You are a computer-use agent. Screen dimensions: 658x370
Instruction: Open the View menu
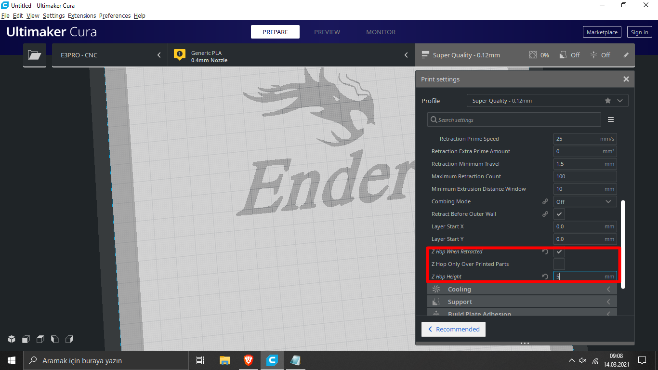(33, 16)
